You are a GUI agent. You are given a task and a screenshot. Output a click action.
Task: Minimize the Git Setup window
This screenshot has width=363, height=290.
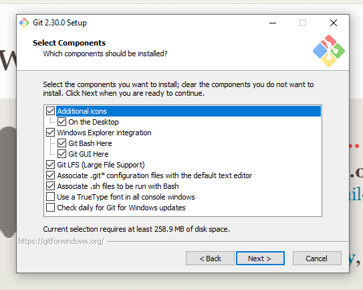click(273, 23)
